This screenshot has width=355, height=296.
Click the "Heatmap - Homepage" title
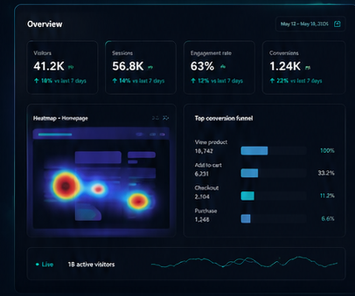(60, 118)
